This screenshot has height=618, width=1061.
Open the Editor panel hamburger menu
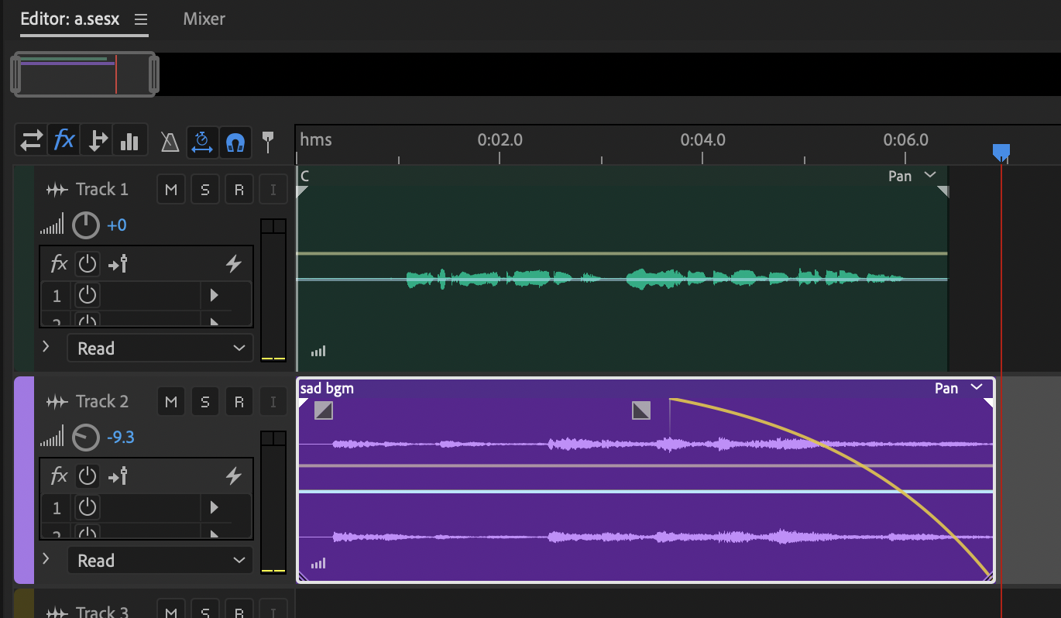[140, 19]
